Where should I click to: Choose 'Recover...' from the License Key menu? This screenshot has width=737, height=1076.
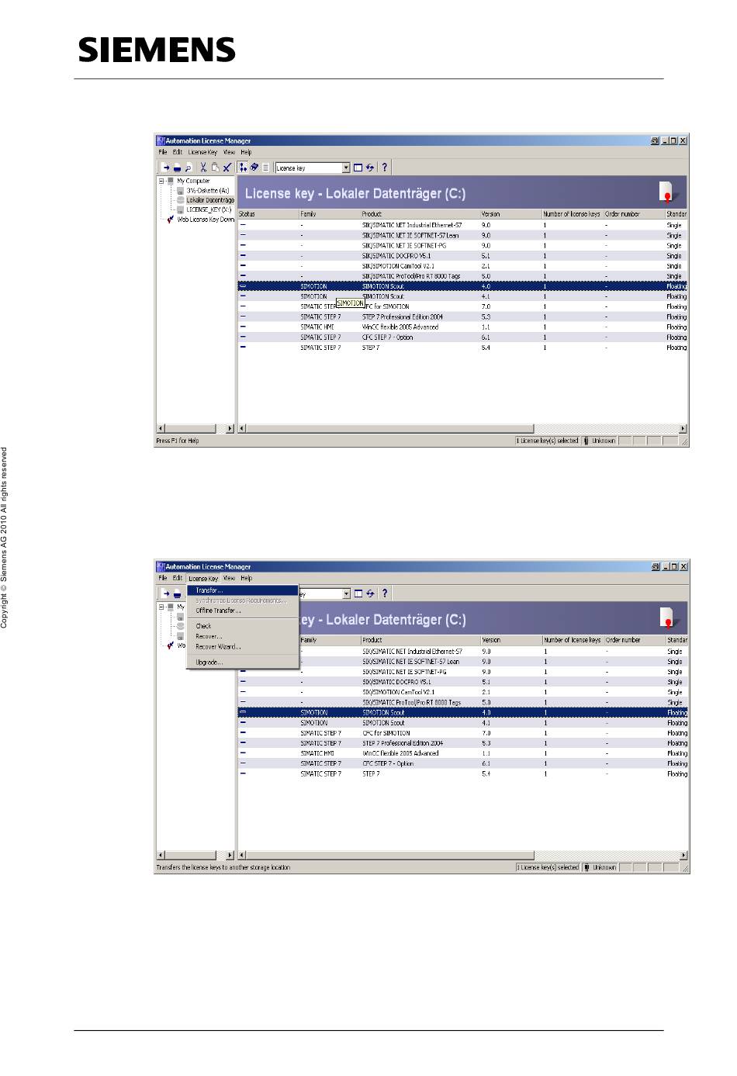(243, 636)
